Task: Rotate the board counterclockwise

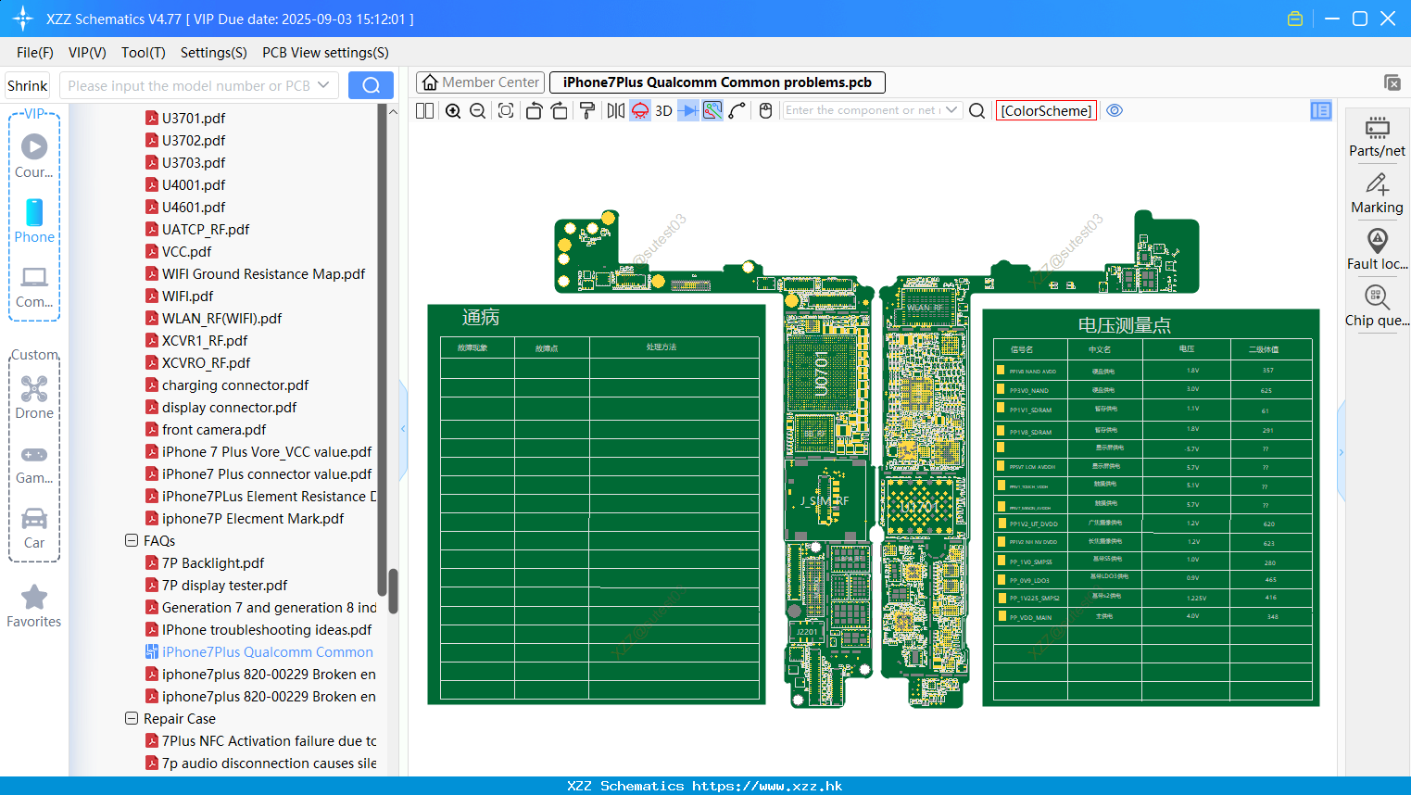Action: pos(534,110)
